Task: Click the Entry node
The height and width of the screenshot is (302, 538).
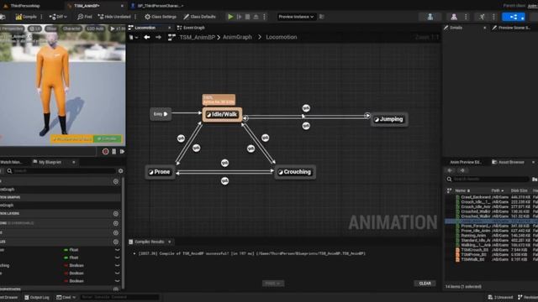Action: (x=161, y=114)
